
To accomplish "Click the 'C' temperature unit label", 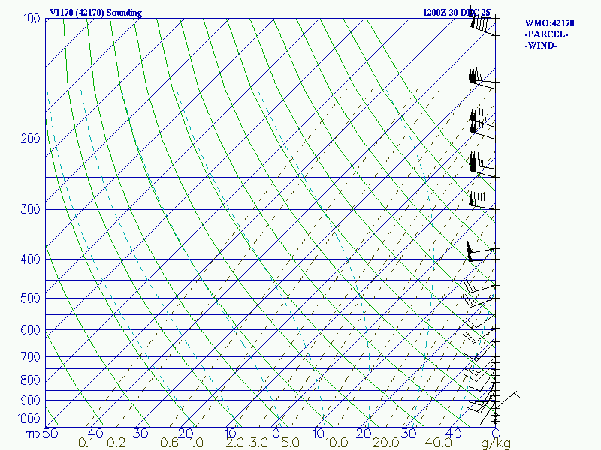I will pos(496,433).
